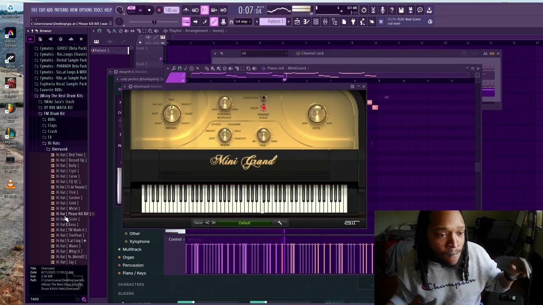
Task: Open the piano roll view
Action: point(306,22)
